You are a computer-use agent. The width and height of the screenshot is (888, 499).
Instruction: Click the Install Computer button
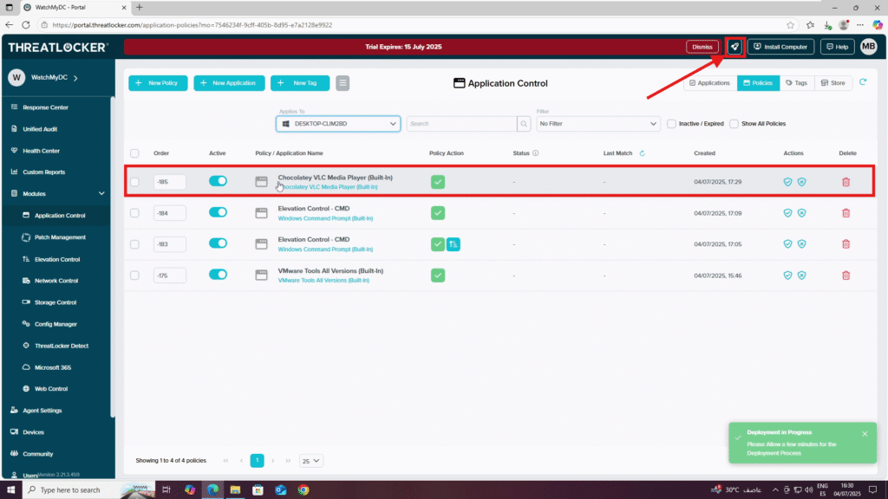coord(780,47)
